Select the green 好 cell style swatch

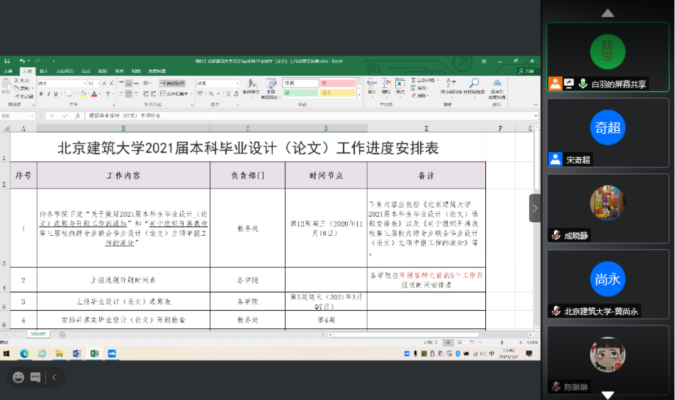tap(300, 93)
